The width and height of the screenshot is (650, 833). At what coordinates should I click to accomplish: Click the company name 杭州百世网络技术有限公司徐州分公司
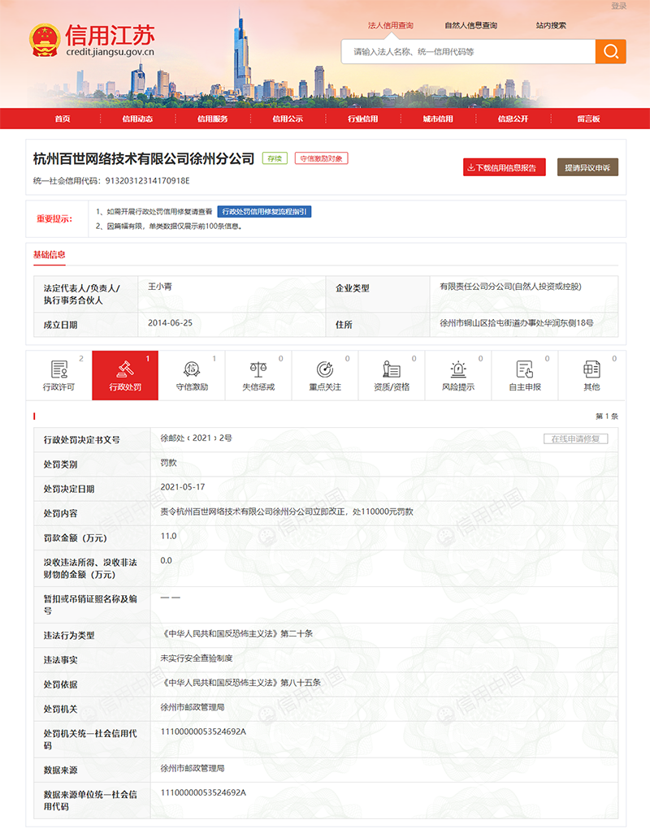144,158
